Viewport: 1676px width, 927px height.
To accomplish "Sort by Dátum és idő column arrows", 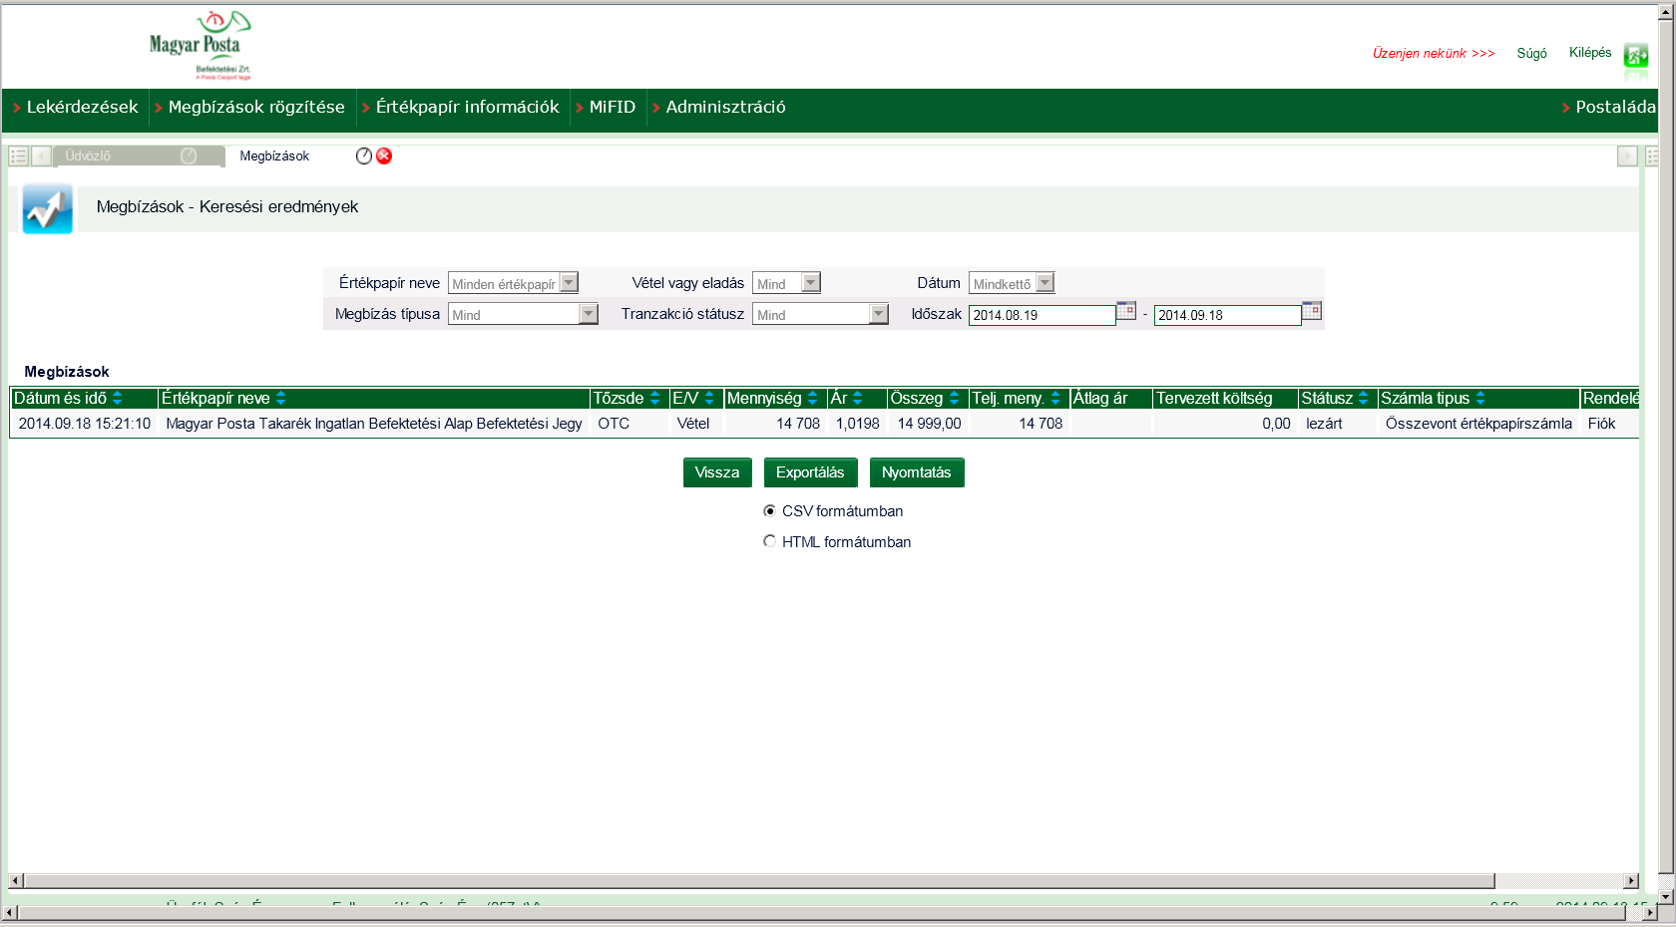I will [118, 398].
